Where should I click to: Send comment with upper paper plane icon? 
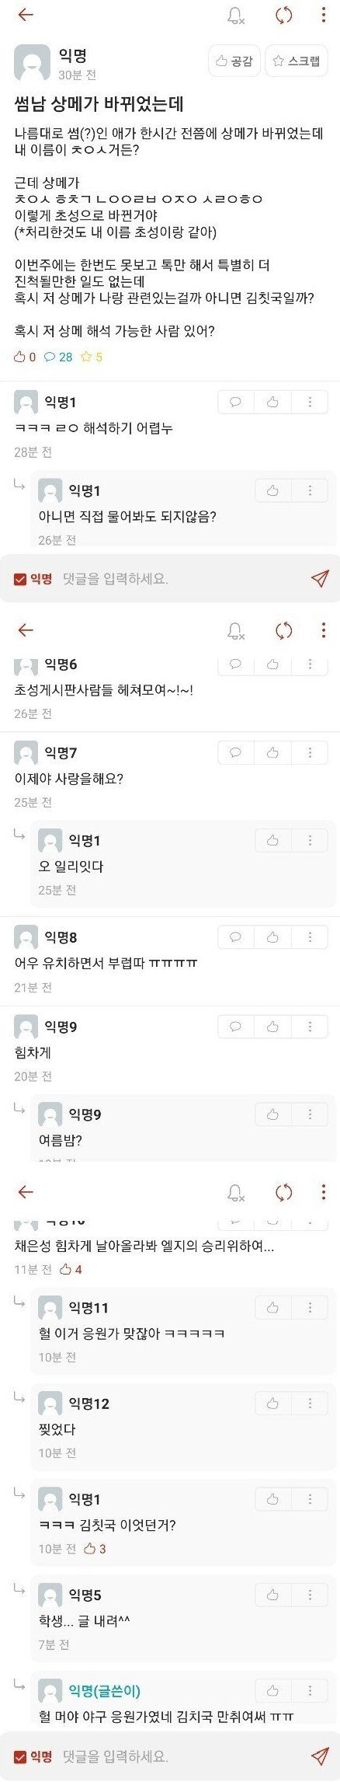coord(320,578)
